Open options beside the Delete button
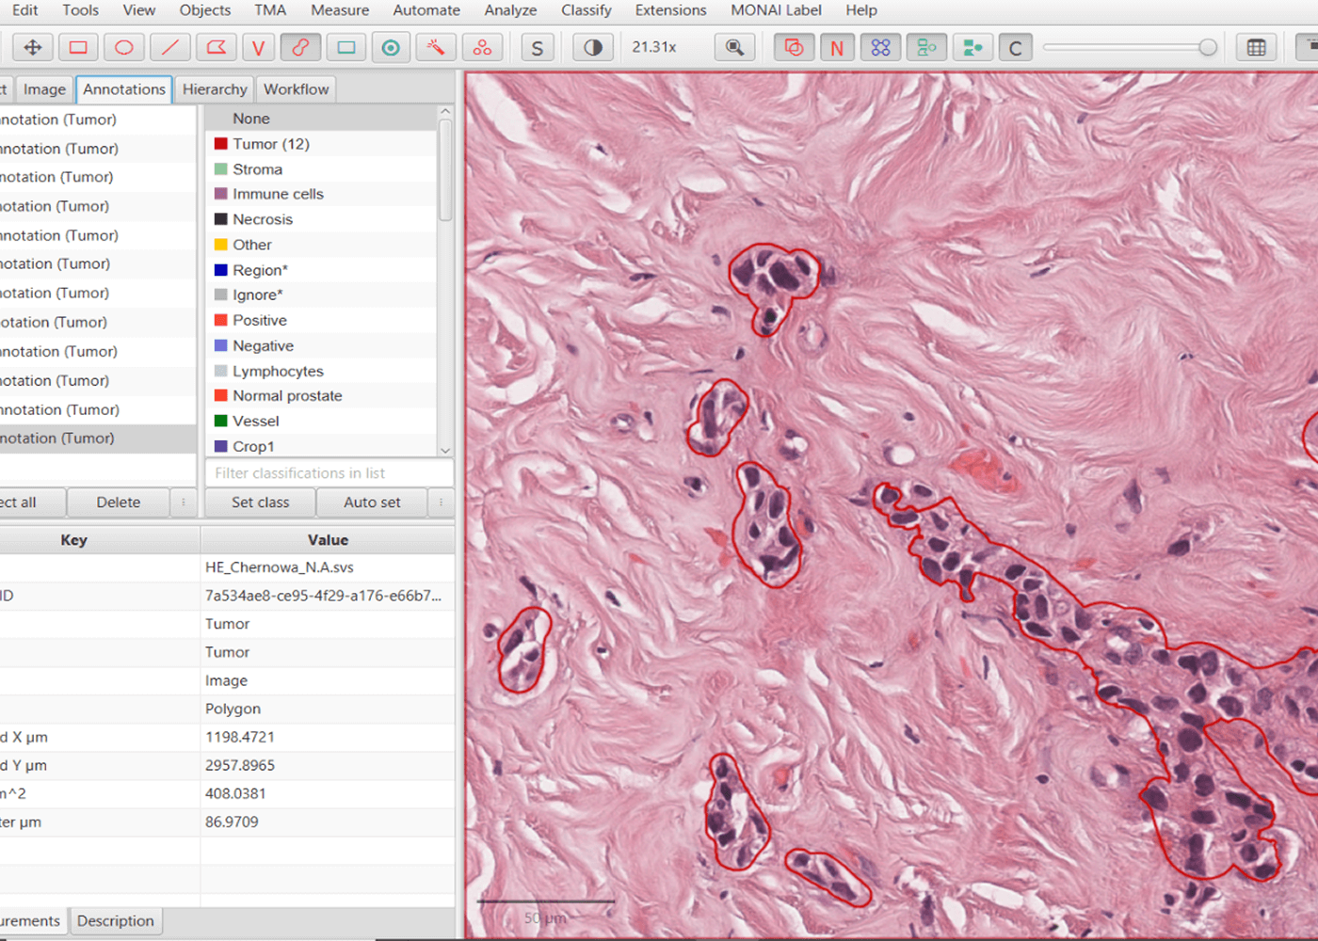This screenshot has height=941, width=1318. coord(185,502)
